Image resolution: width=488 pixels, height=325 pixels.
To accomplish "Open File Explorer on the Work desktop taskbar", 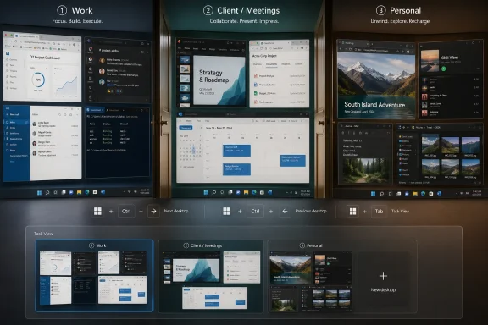I will 80,192.
